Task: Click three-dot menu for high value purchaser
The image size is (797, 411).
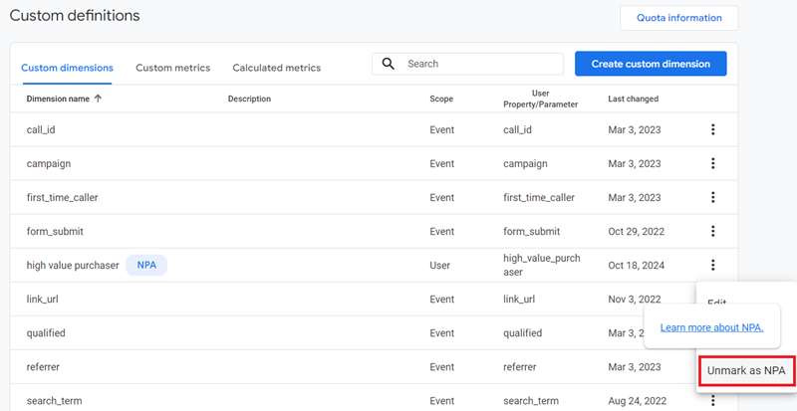Action: coord(713,265)
